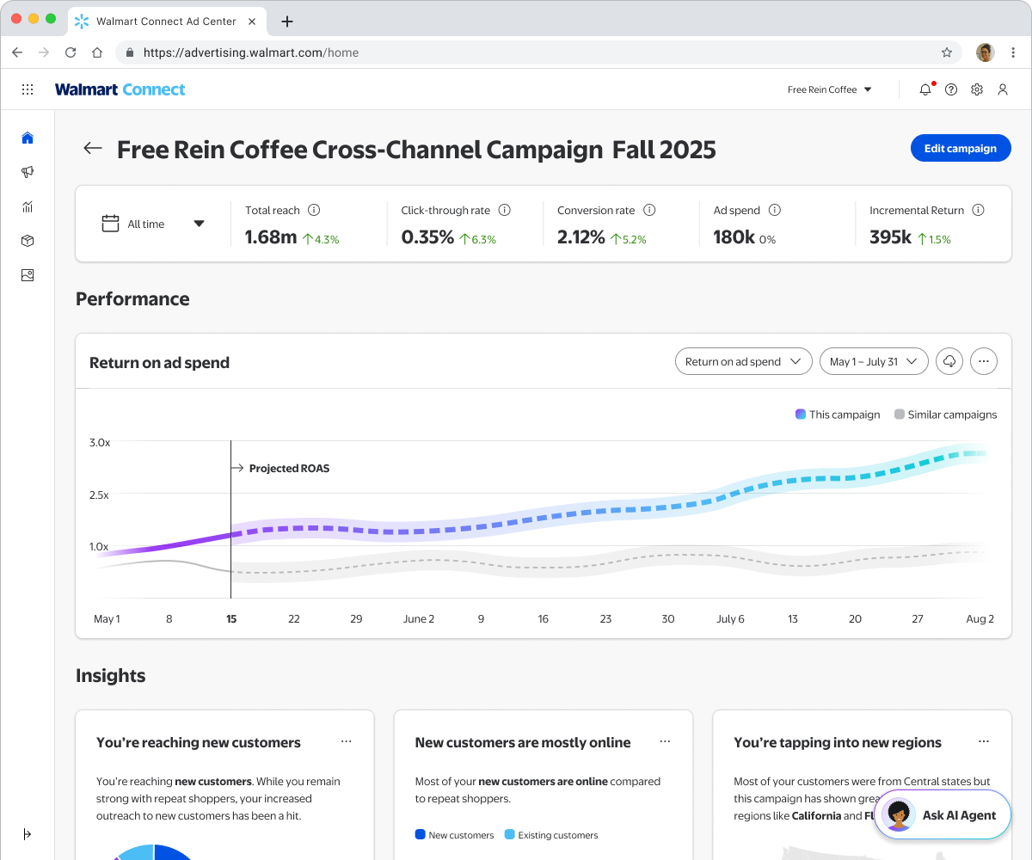Viewport: 1032px width, 860px height.
Task: Click New customers are mostly online title
Action: coord(523,742)
